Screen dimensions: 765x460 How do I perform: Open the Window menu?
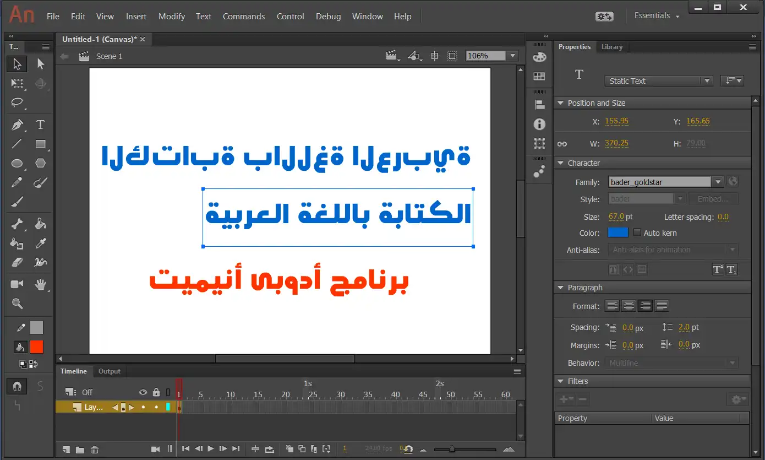click(368, 17)
